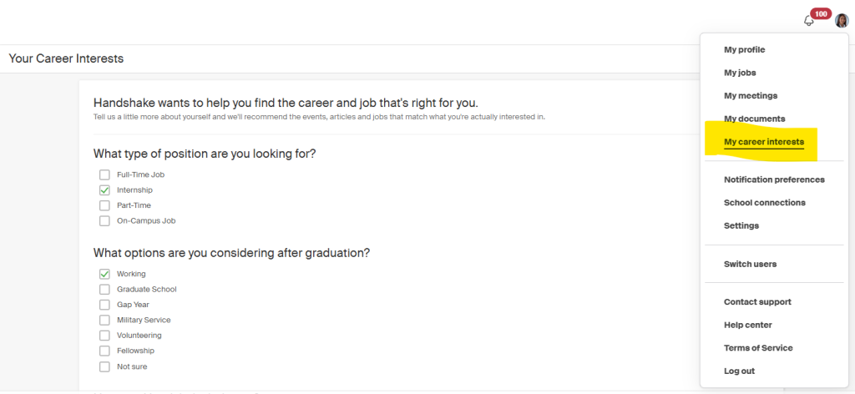Open the Terms of Service link
855x394 pixels.
(x=758, y=348)
